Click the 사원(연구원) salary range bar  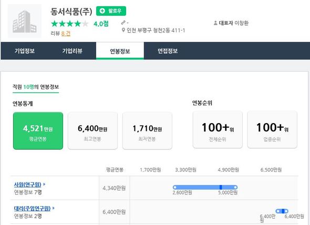tap(205, 187)
